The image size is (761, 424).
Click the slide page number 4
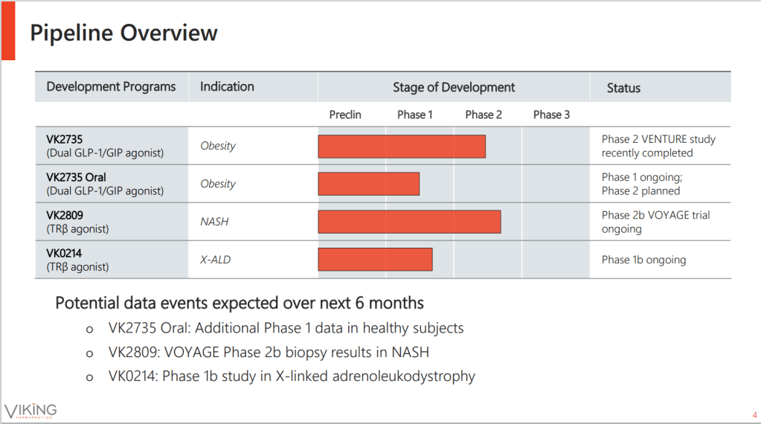click(754, 415)
